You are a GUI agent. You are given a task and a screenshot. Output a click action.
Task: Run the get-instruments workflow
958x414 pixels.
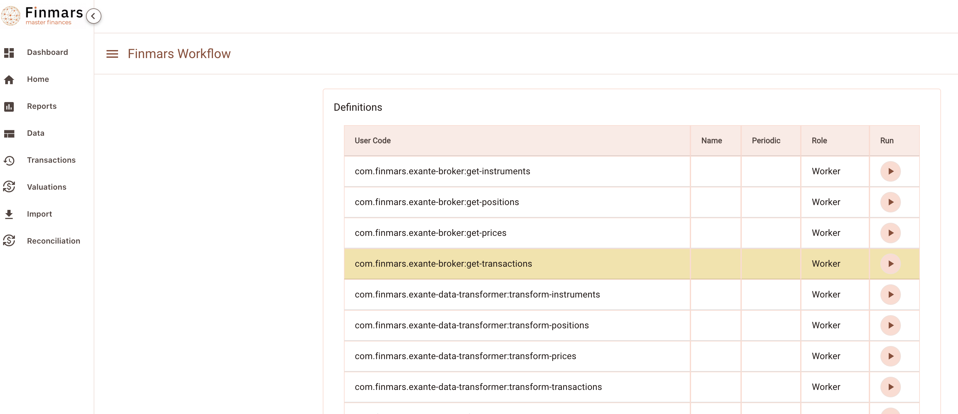click(x=890, y=171)
